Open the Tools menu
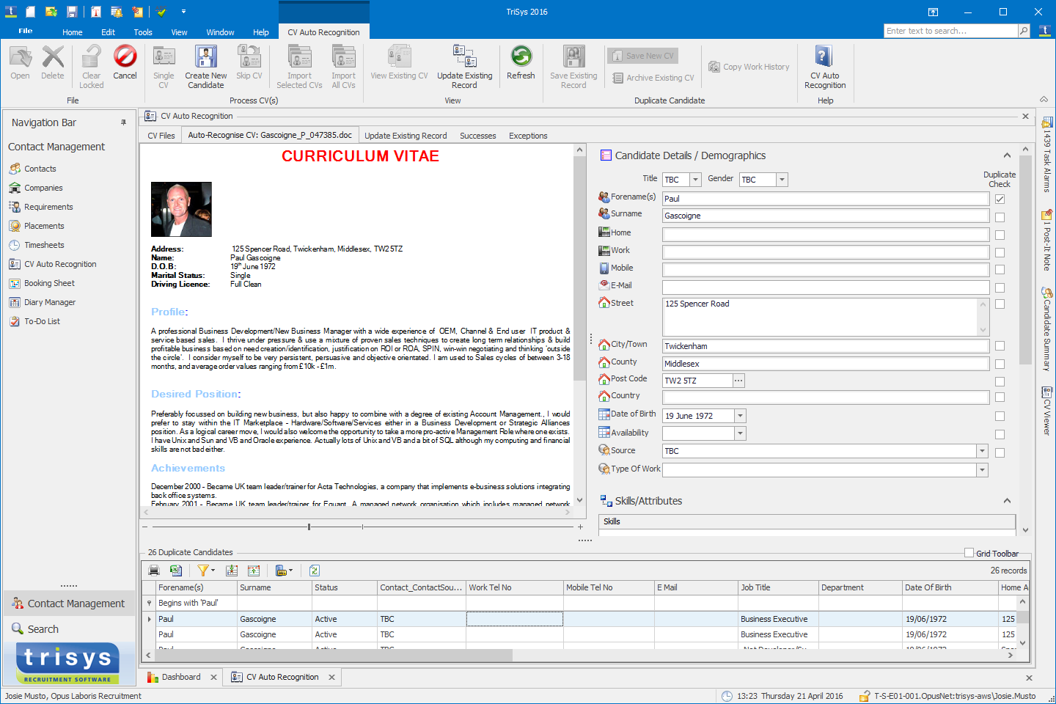Viewport: 1056px width, 704px height. 142,32
